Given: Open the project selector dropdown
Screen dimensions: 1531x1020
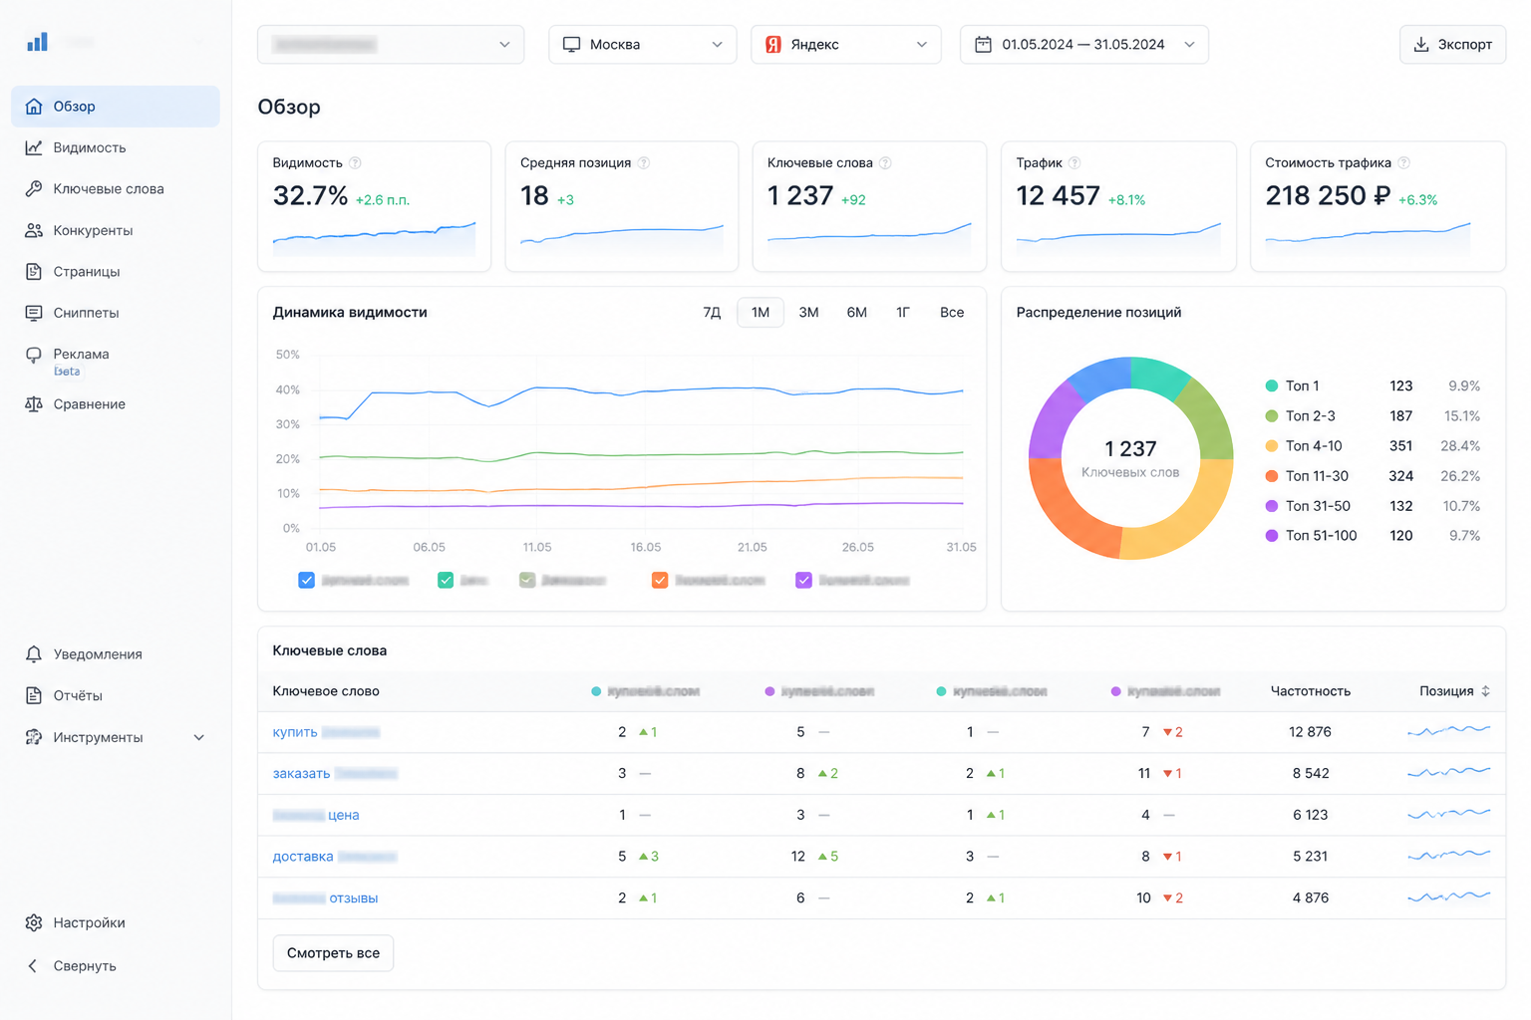Looking at the screenshot, I should pyautogui.click(x=391, y=45).
